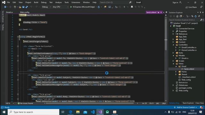Click the New Project toolbar icon
Image resolution: width=205 pixels, height=115 pixels.
pos(15,7)
